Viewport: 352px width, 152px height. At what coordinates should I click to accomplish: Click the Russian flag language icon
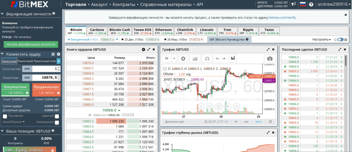(302, 5)
